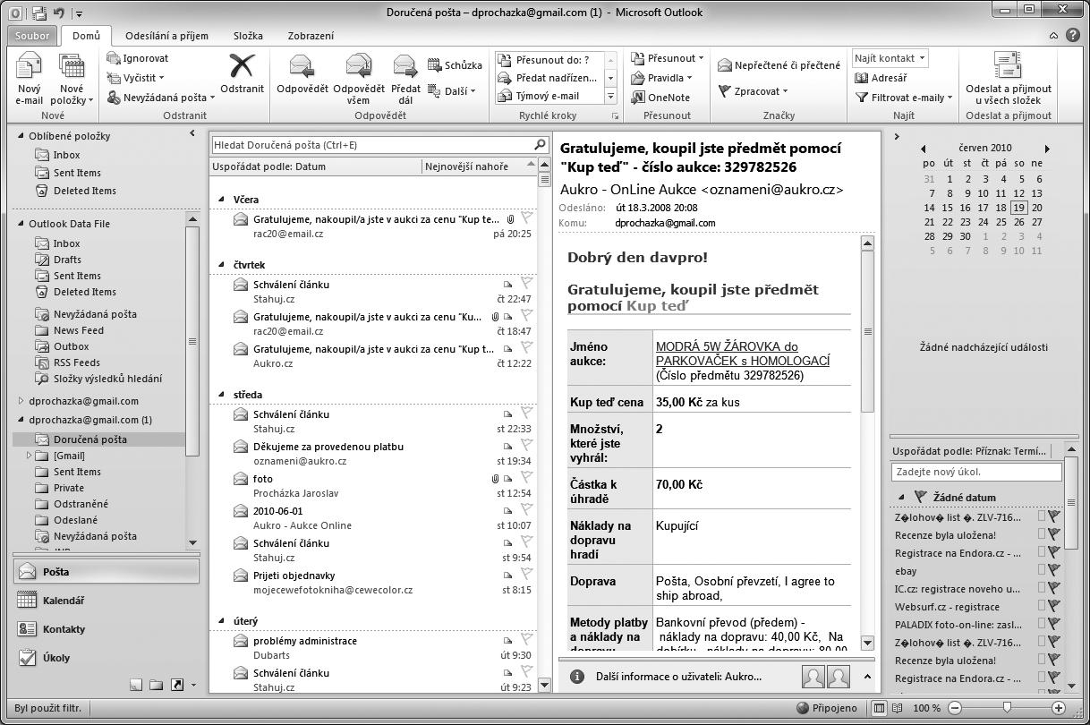Switch to Kalendář in navigation pane

106,601
